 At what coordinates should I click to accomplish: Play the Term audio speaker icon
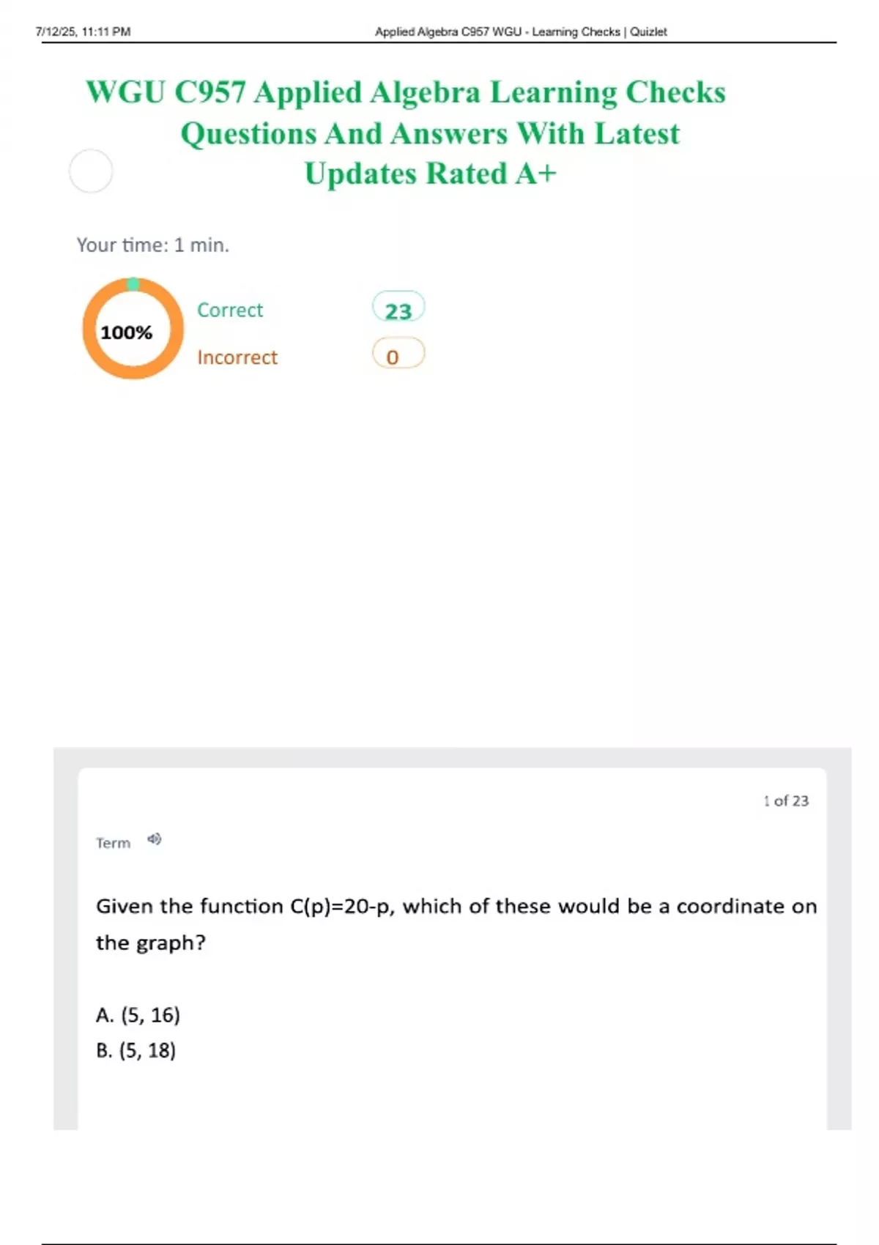(x=154, y=839)
